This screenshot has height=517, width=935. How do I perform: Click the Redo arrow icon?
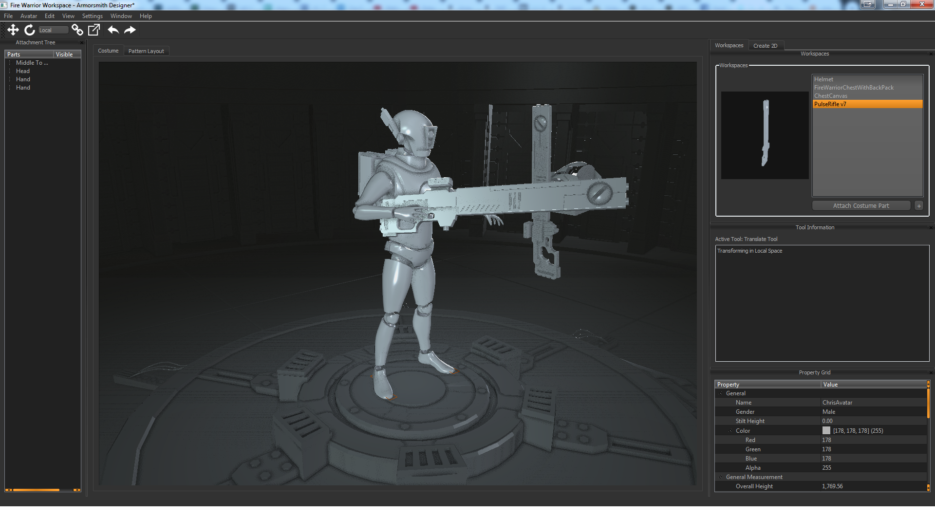(130, 30)
